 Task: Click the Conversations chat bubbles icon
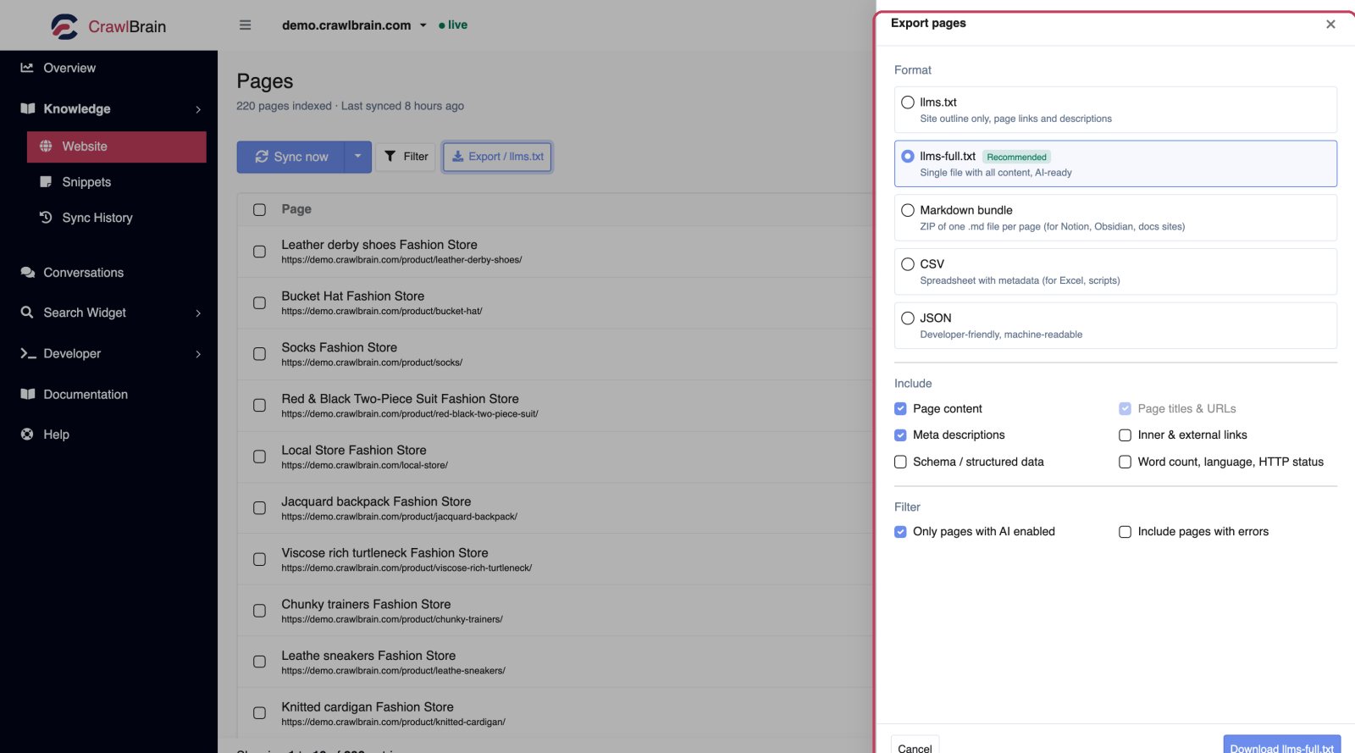tap(28, 273)
